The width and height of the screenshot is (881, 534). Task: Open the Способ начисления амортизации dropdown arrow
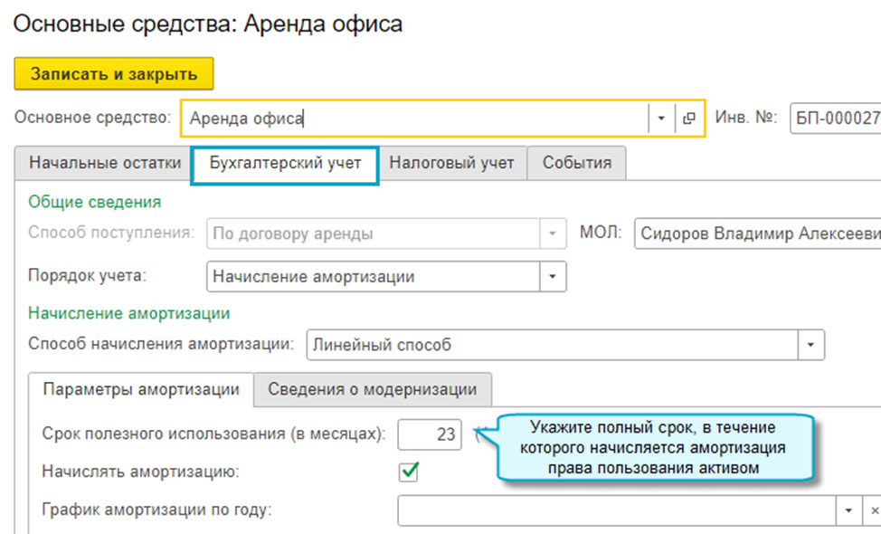(810, 345)
